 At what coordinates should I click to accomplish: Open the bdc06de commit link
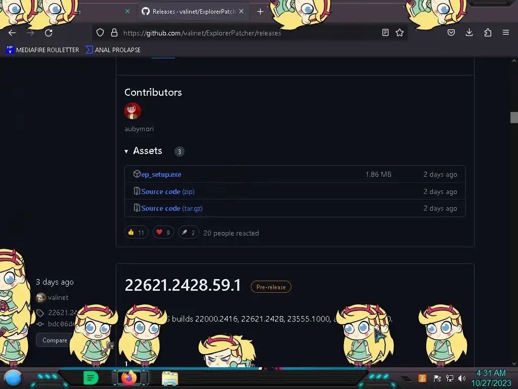point(61,324)
